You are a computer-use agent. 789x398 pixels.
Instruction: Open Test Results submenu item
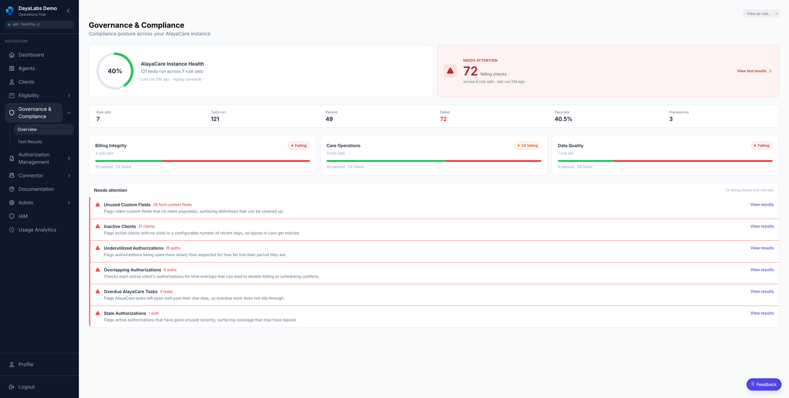point(44,142)
